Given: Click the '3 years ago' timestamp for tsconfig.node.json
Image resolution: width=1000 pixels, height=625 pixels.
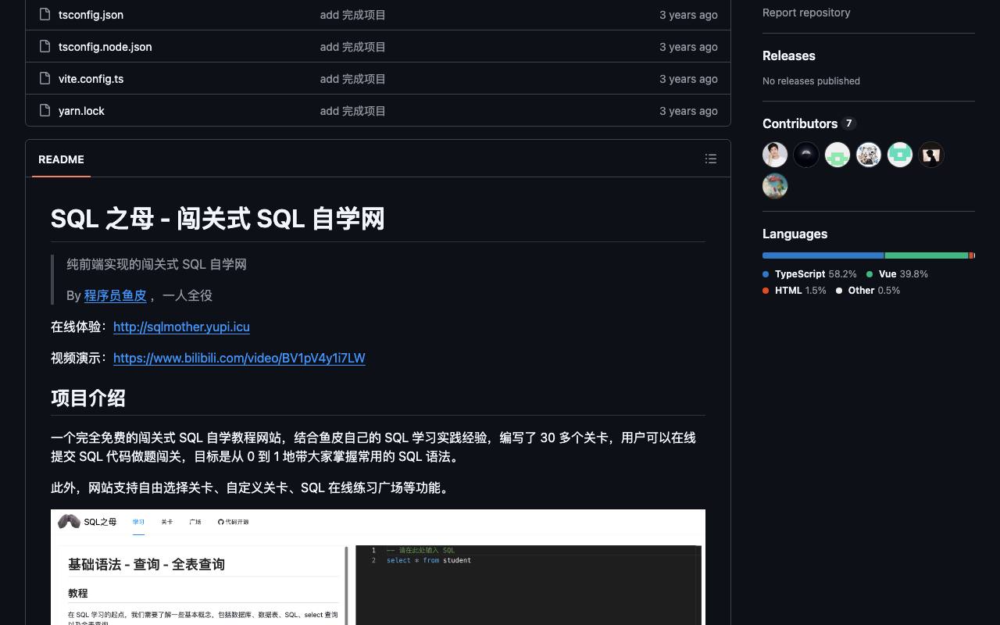Looking at the screenshot, I should point(688,47).
